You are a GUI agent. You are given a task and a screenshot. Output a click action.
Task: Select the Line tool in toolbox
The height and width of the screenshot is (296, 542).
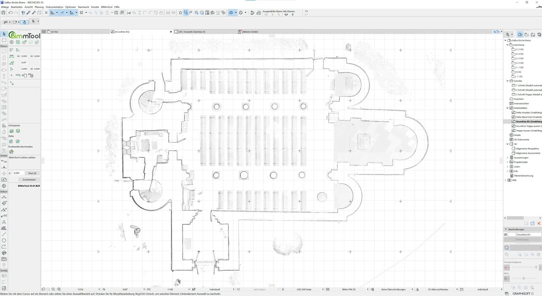pos(4,234)
